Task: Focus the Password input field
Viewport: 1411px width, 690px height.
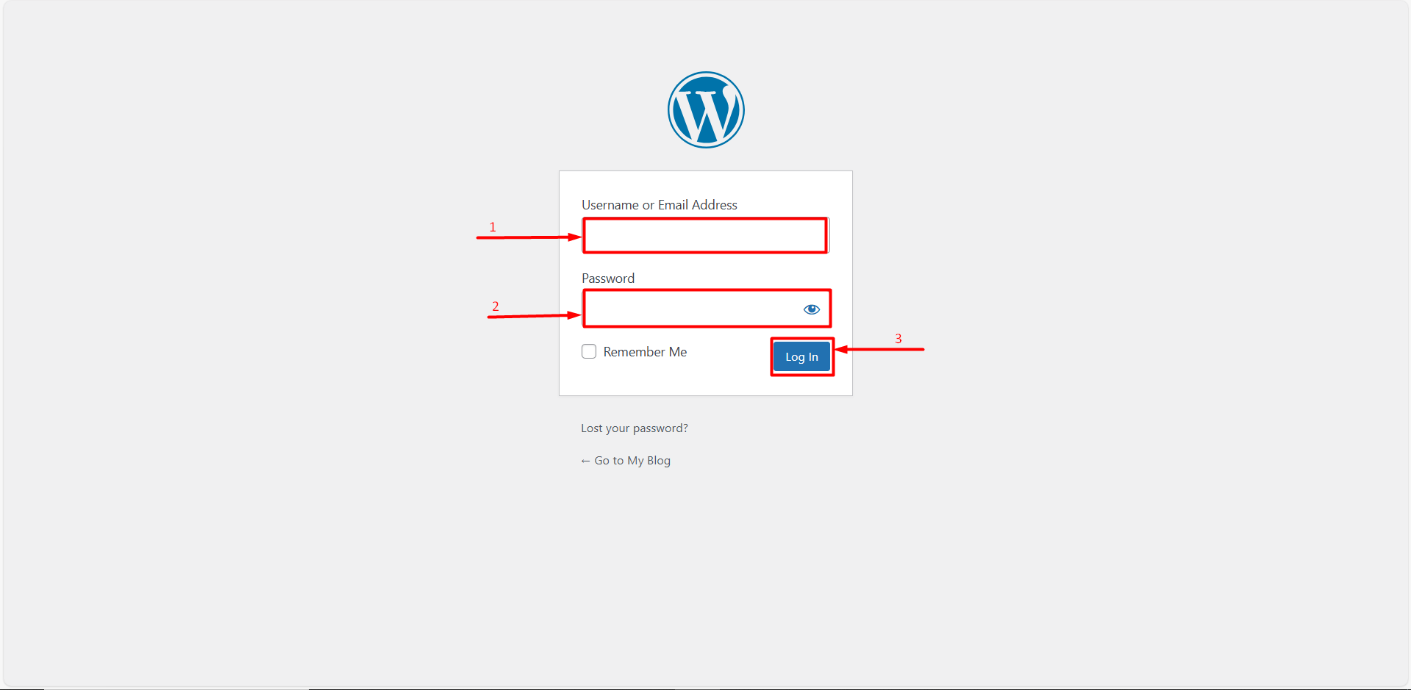Action: tap(706, 309)
